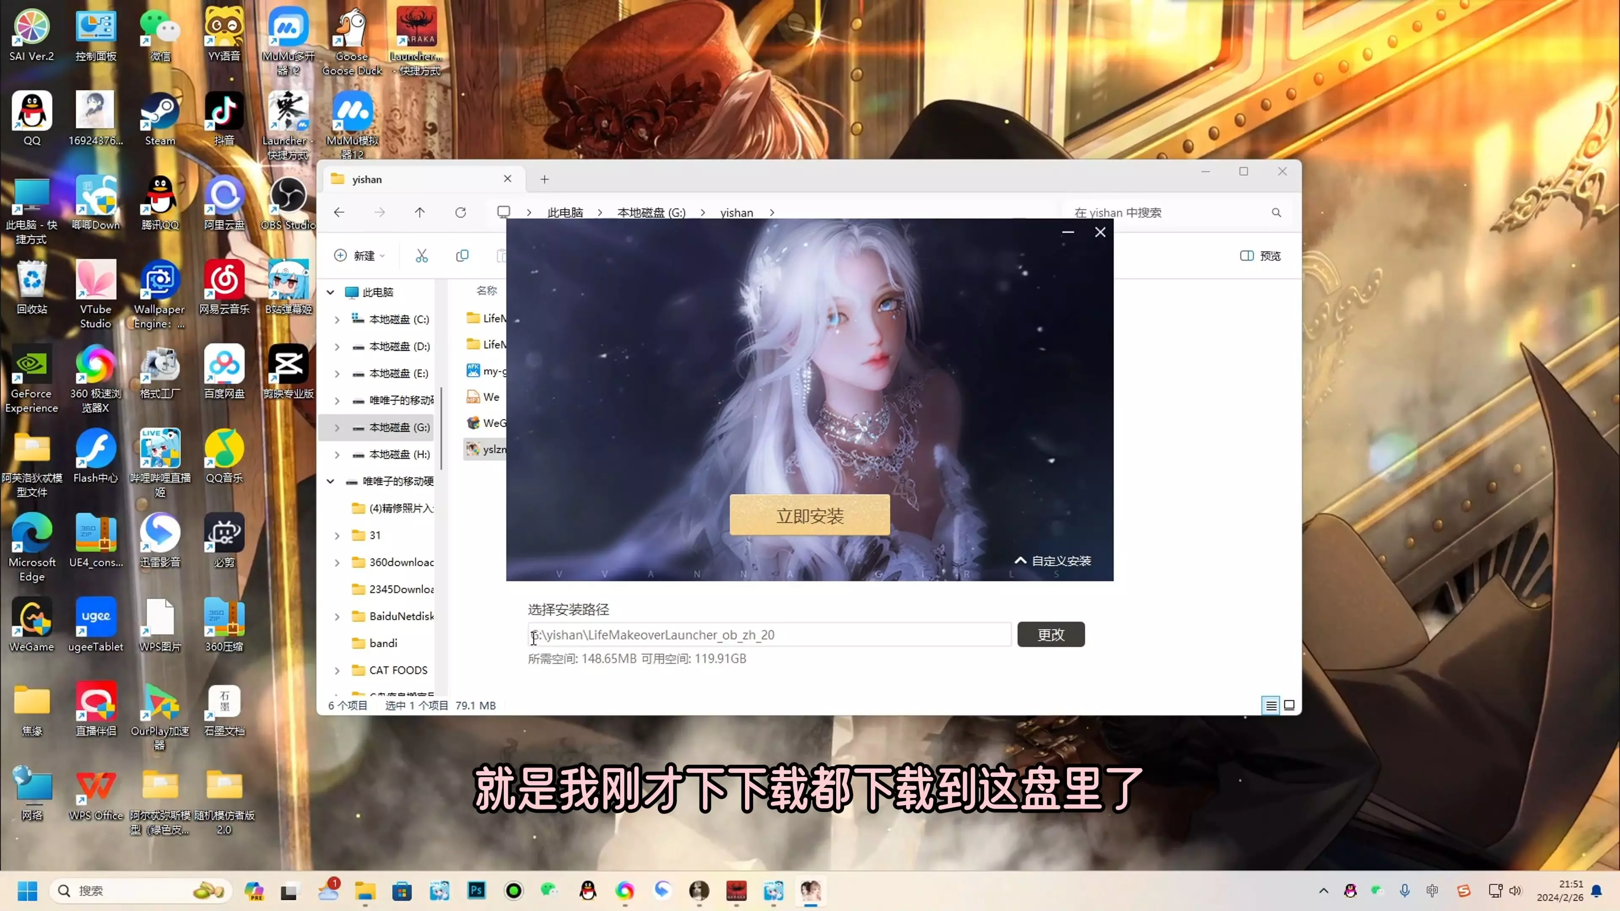Switch to large icons view layout
This screenshot has height=911, width=1620.
pyautogui.click(x=1289, y=706)
